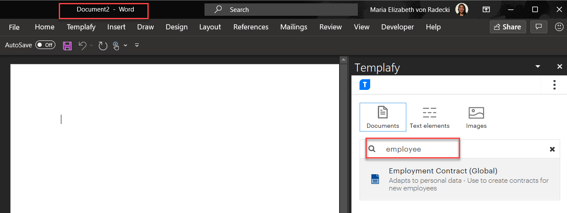Open Templafy task pane options dropdown arrow
567x213 pixels.
tap(538, 67)
